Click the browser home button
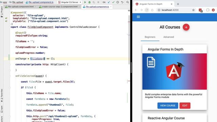 pos(152,10)
